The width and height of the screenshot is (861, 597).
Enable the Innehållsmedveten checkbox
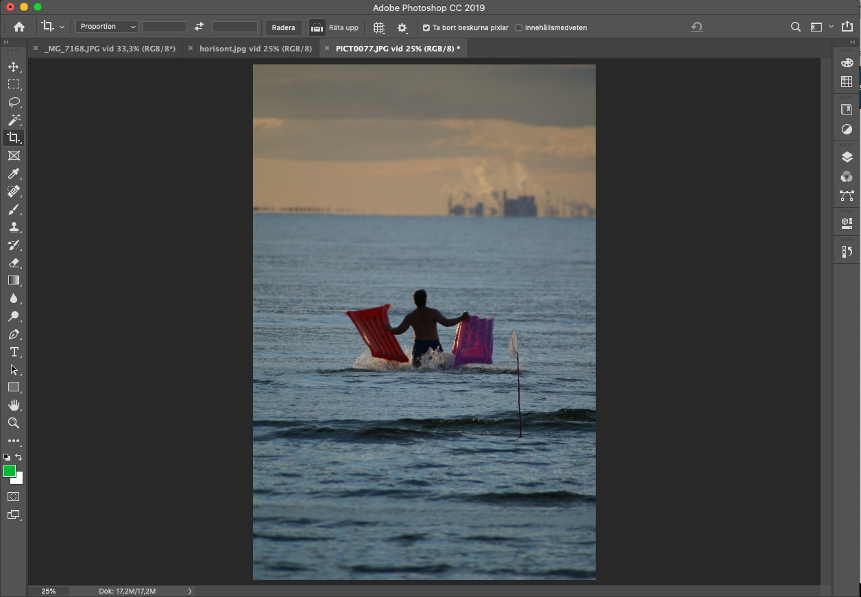[519, 28]
